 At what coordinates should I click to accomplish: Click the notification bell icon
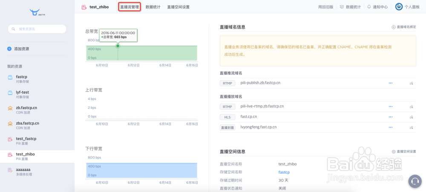coord(369,7)
